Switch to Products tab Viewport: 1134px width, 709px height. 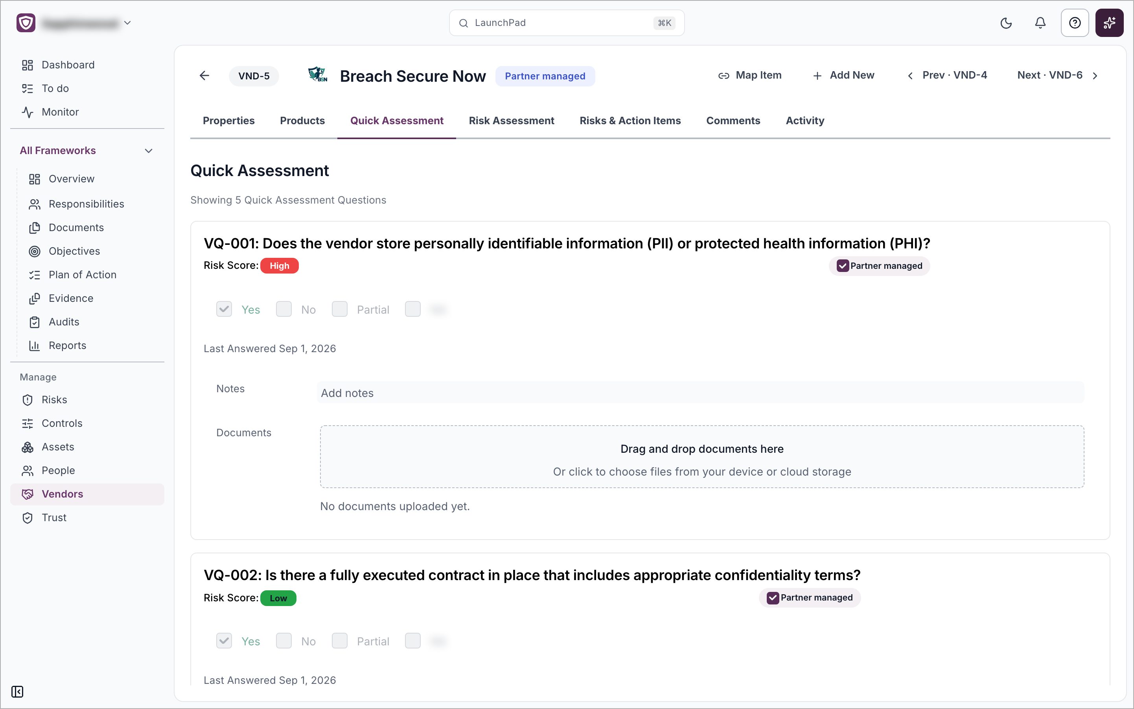click(x=302, y=121)
